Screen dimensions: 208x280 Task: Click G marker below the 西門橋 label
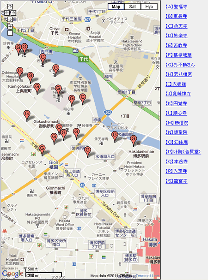pos(43,59)
